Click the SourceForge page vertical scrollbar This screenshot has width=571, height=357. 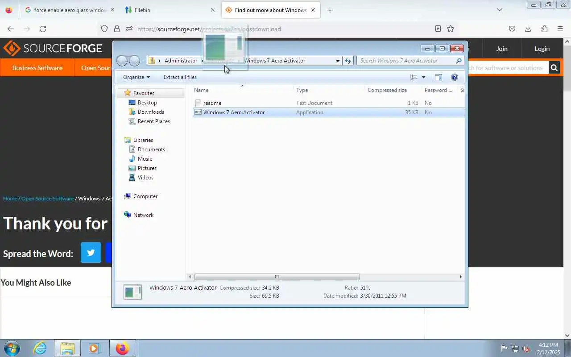pyautogui.click(x=567, y=68)
